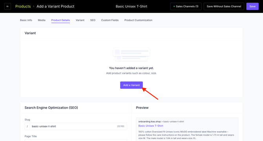Open the Sales Channels (1) button
The height and width of the screenshot is (141, 263).
(186, 6)
